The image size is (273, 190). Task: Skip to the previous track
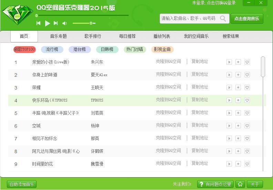tap(39, 23)
